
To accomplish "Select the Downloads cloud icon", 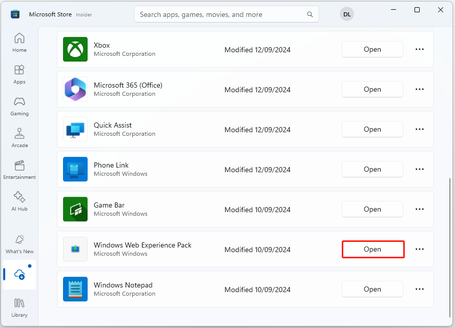I will tap(19, 275).
